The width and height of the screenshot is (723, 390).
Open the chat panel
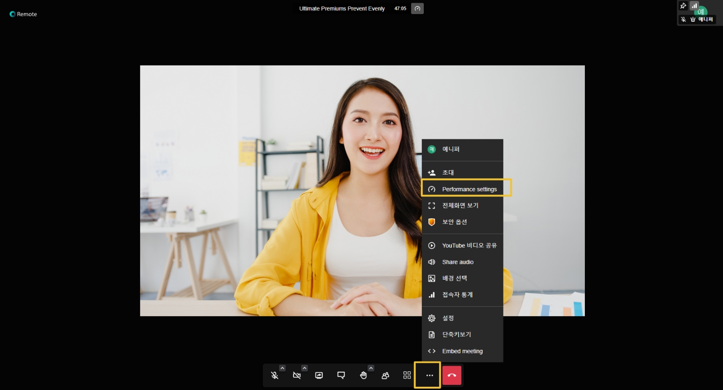[341, 376]
